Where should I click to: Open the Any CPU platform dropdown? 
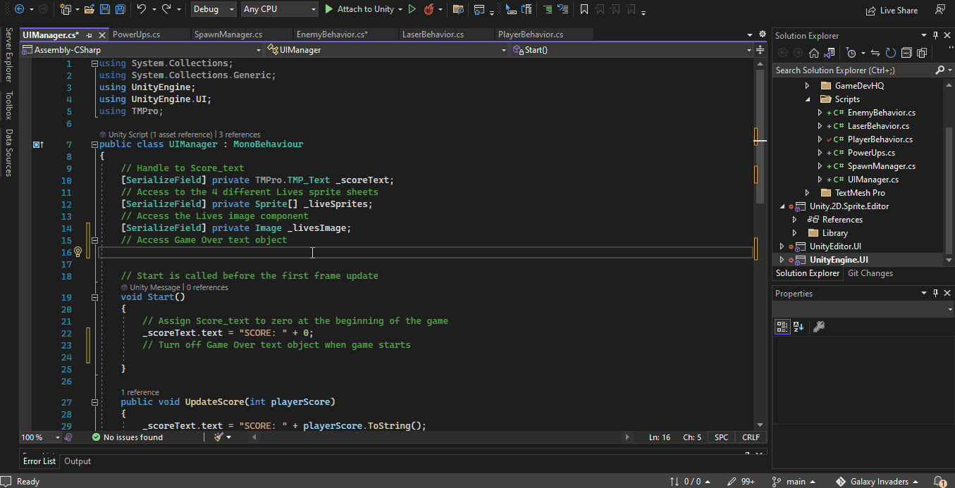[278, 9]
